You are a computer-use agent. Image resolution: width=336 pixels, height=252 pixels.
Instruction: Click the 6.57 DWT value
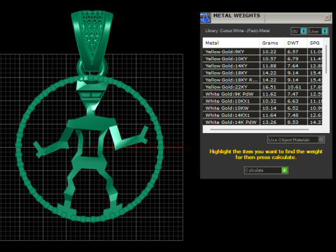pyautogui.click(x=293, y=52)
